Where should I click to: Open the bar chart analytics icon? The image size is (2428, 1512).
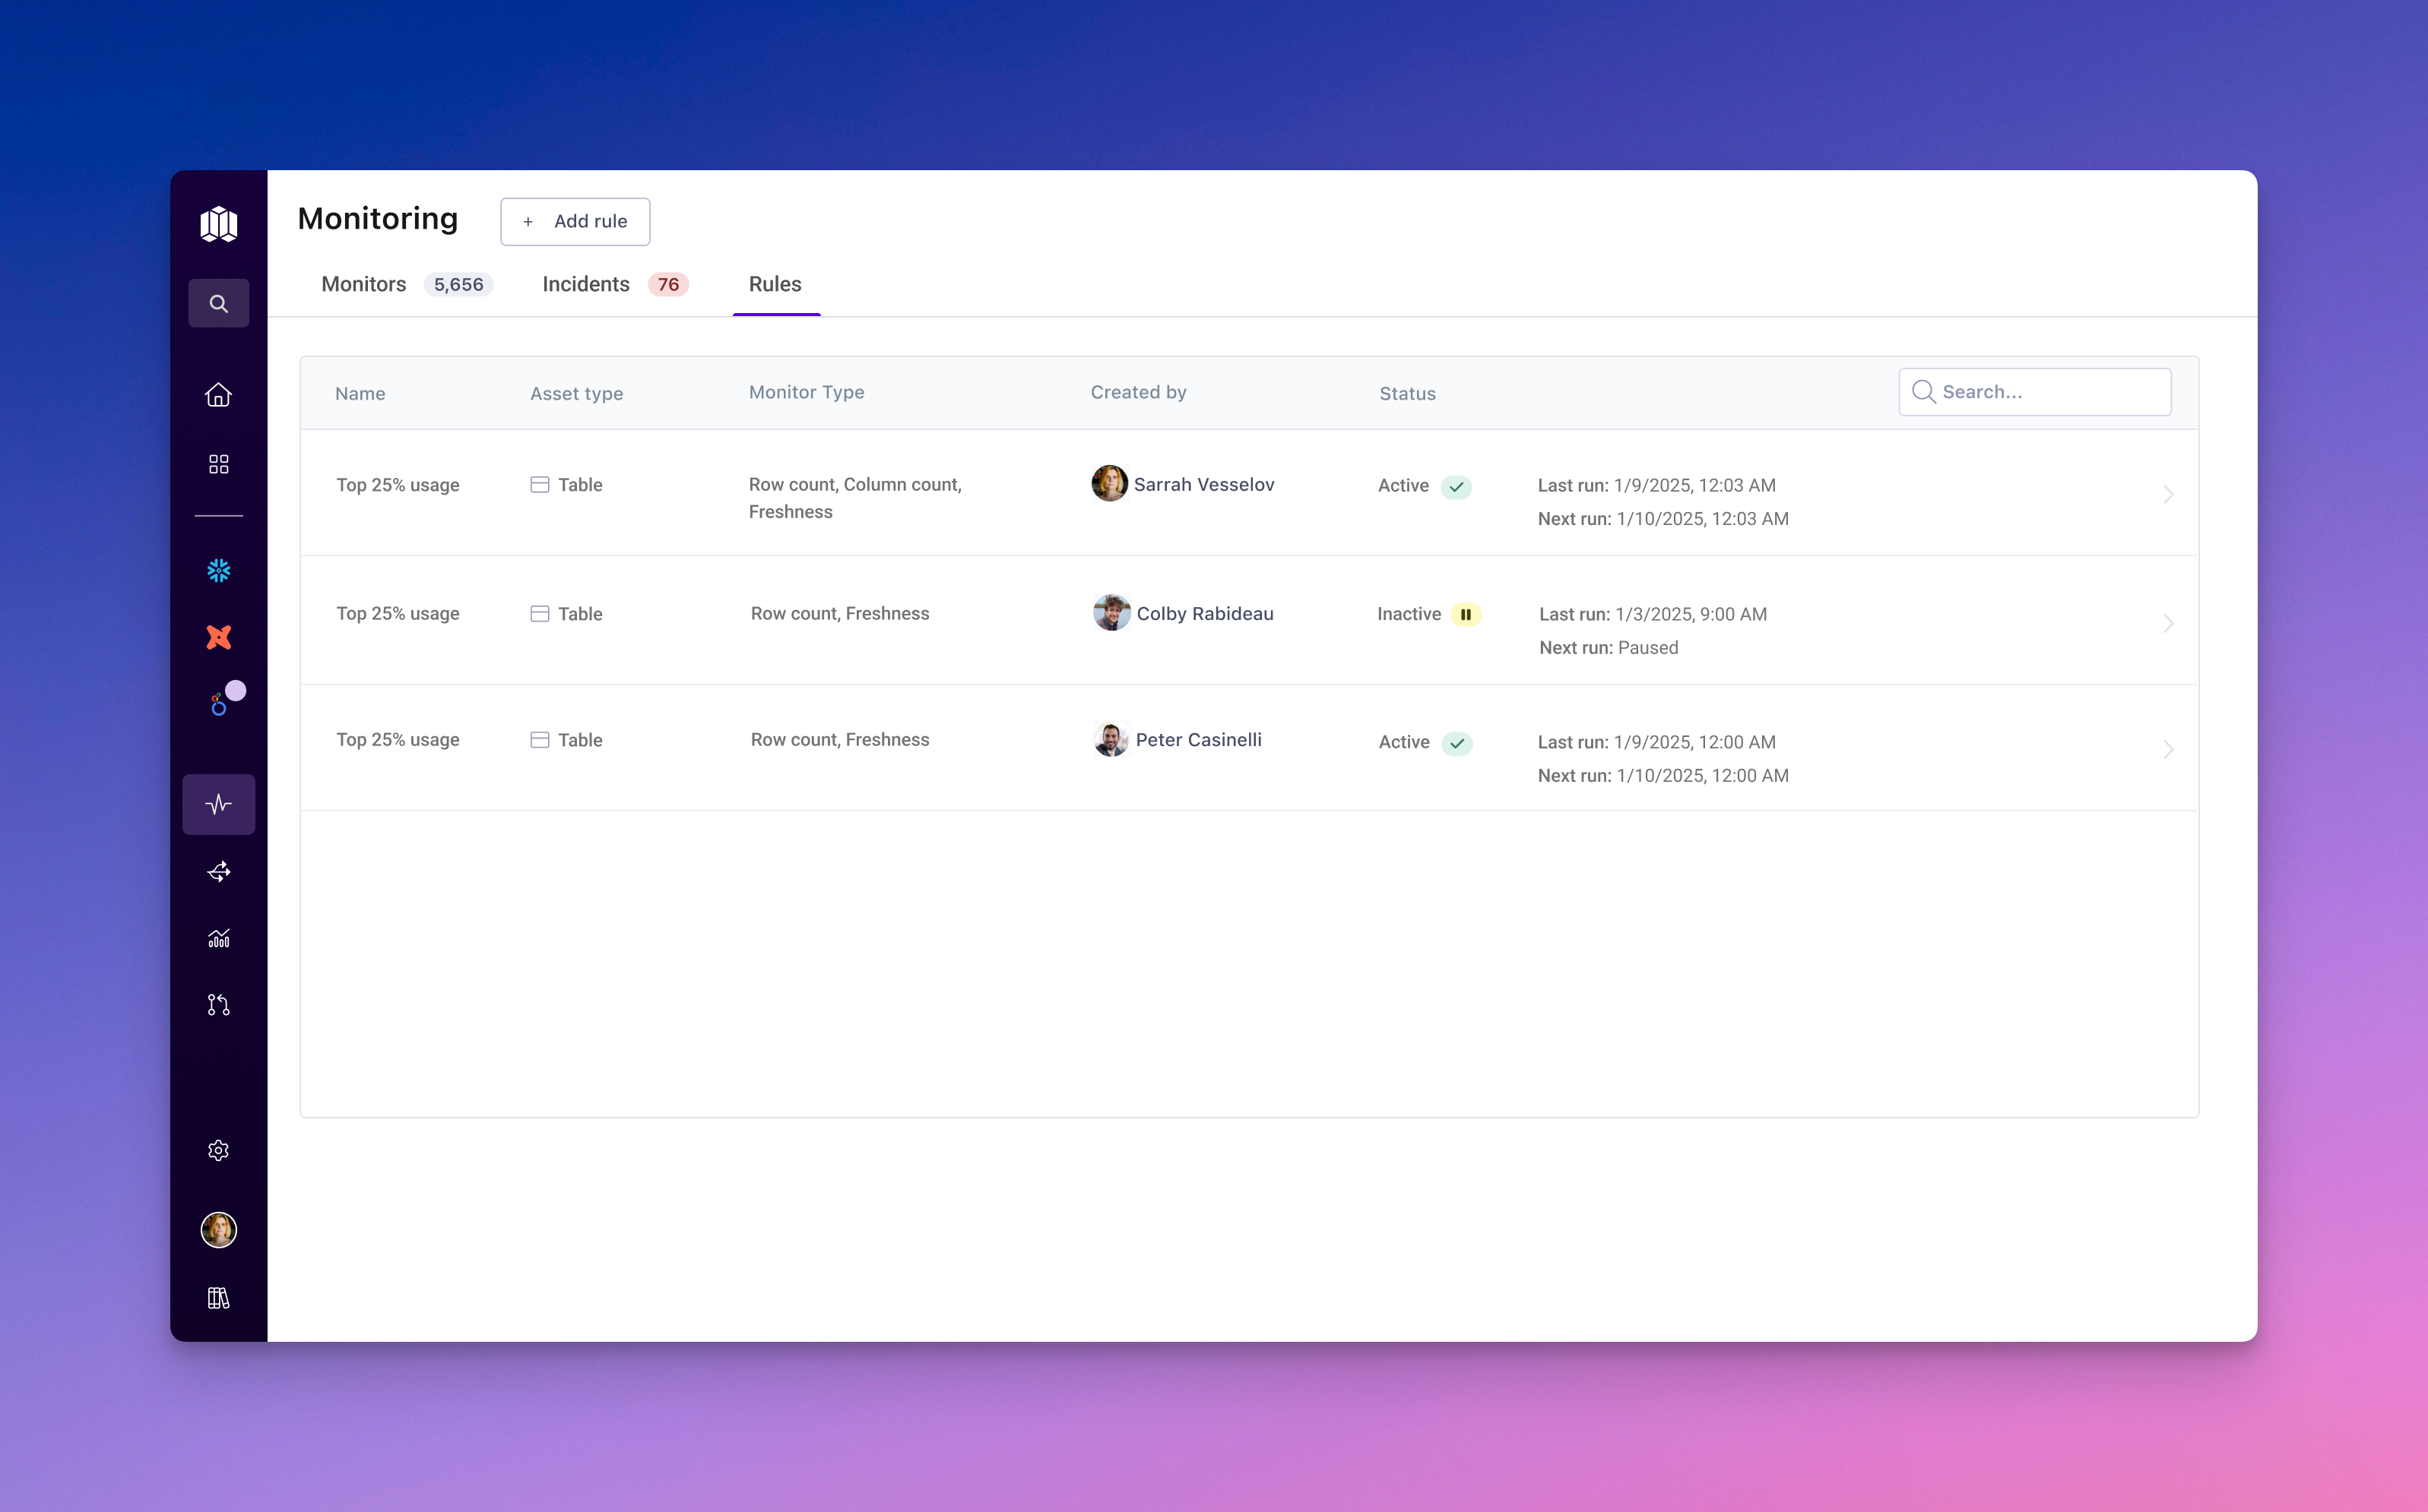pyautogui.click(x=218, y=938)
